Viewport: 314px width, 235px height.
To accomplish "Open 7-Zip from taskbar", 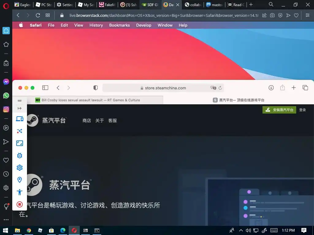I will tap(86, 230).
